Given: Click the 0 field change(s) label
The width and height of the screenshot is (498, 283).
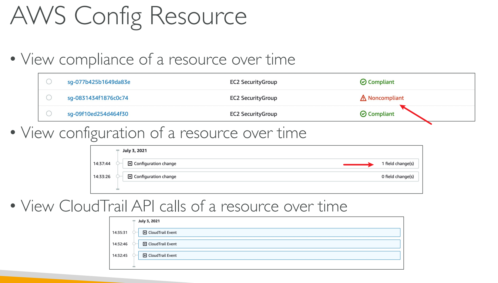Looking at the screenshot, I should tap(398, 177).
